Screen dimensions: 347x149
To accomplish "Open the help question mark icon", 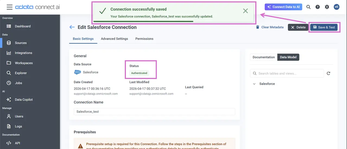I will click(318, 7).
